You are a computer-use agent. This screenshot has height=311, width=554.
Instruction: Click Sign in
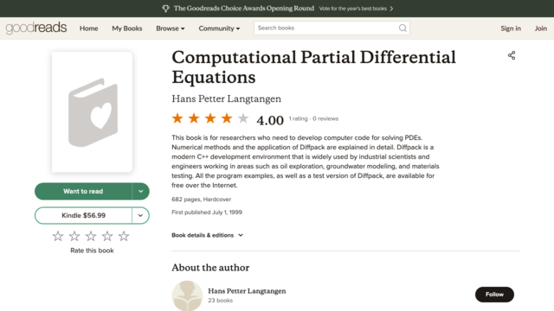[x=511, y=29]
